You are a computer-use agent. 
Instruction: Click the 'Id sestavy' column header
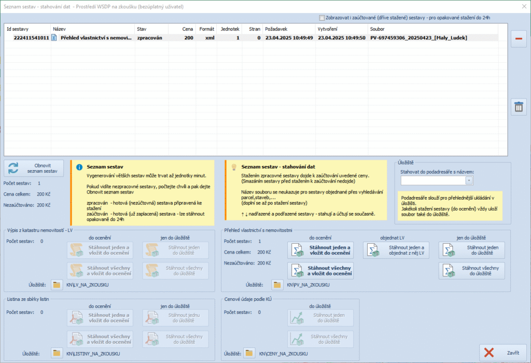(x=27, y=29)
